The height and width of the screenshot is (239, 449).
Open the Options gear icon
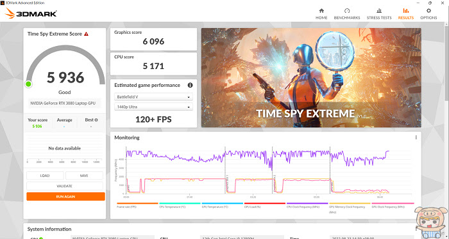[428, 11]
